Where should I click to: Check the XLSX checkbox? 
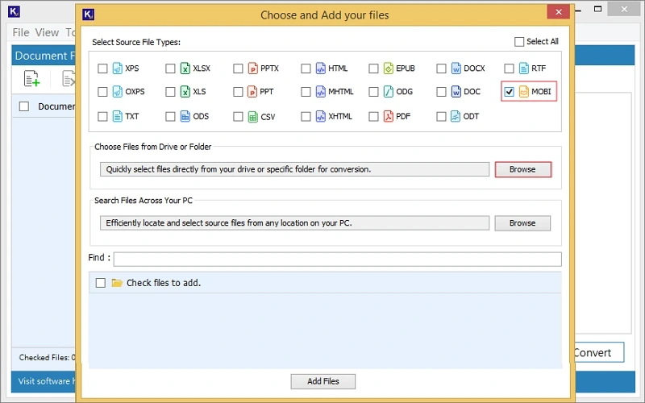coord(170,69)
